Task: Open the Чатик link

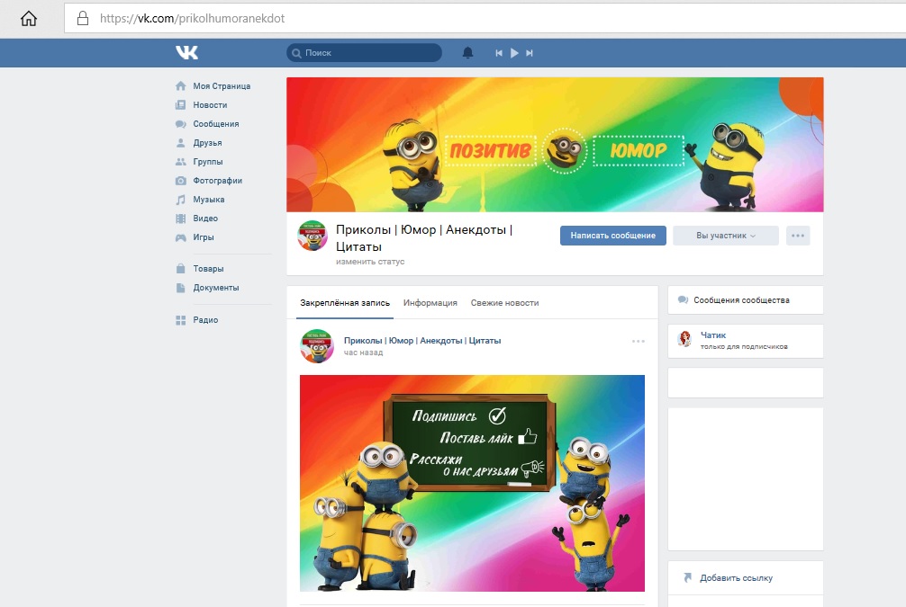Action: point(713,335)
